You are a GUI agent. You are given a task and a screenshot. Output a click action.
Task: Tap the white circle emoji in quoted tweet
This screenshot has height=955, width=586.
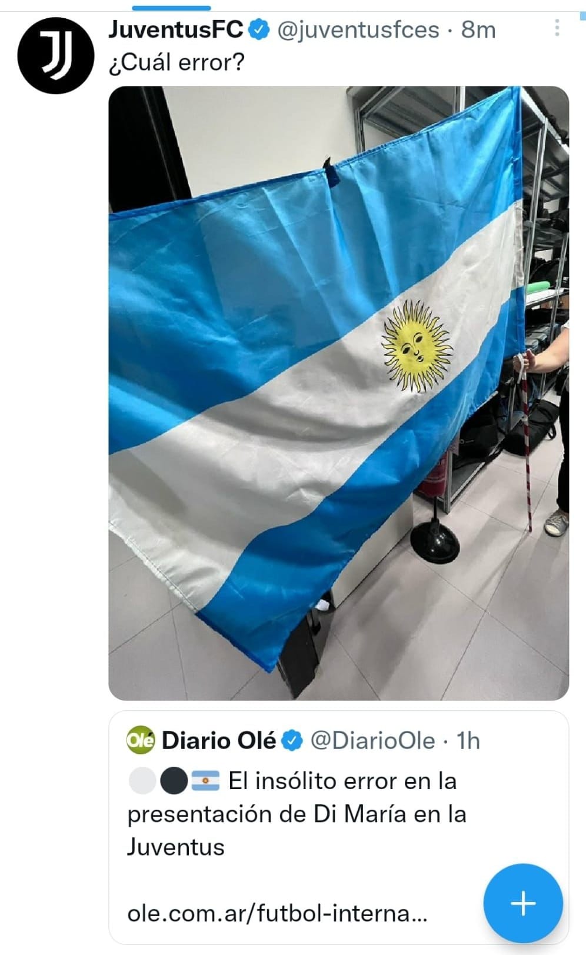[142, 781]
